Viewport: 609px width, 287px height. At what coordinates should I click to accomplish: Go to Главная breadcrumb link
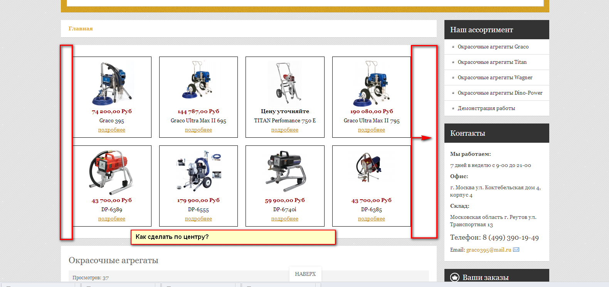pos(81,28)
